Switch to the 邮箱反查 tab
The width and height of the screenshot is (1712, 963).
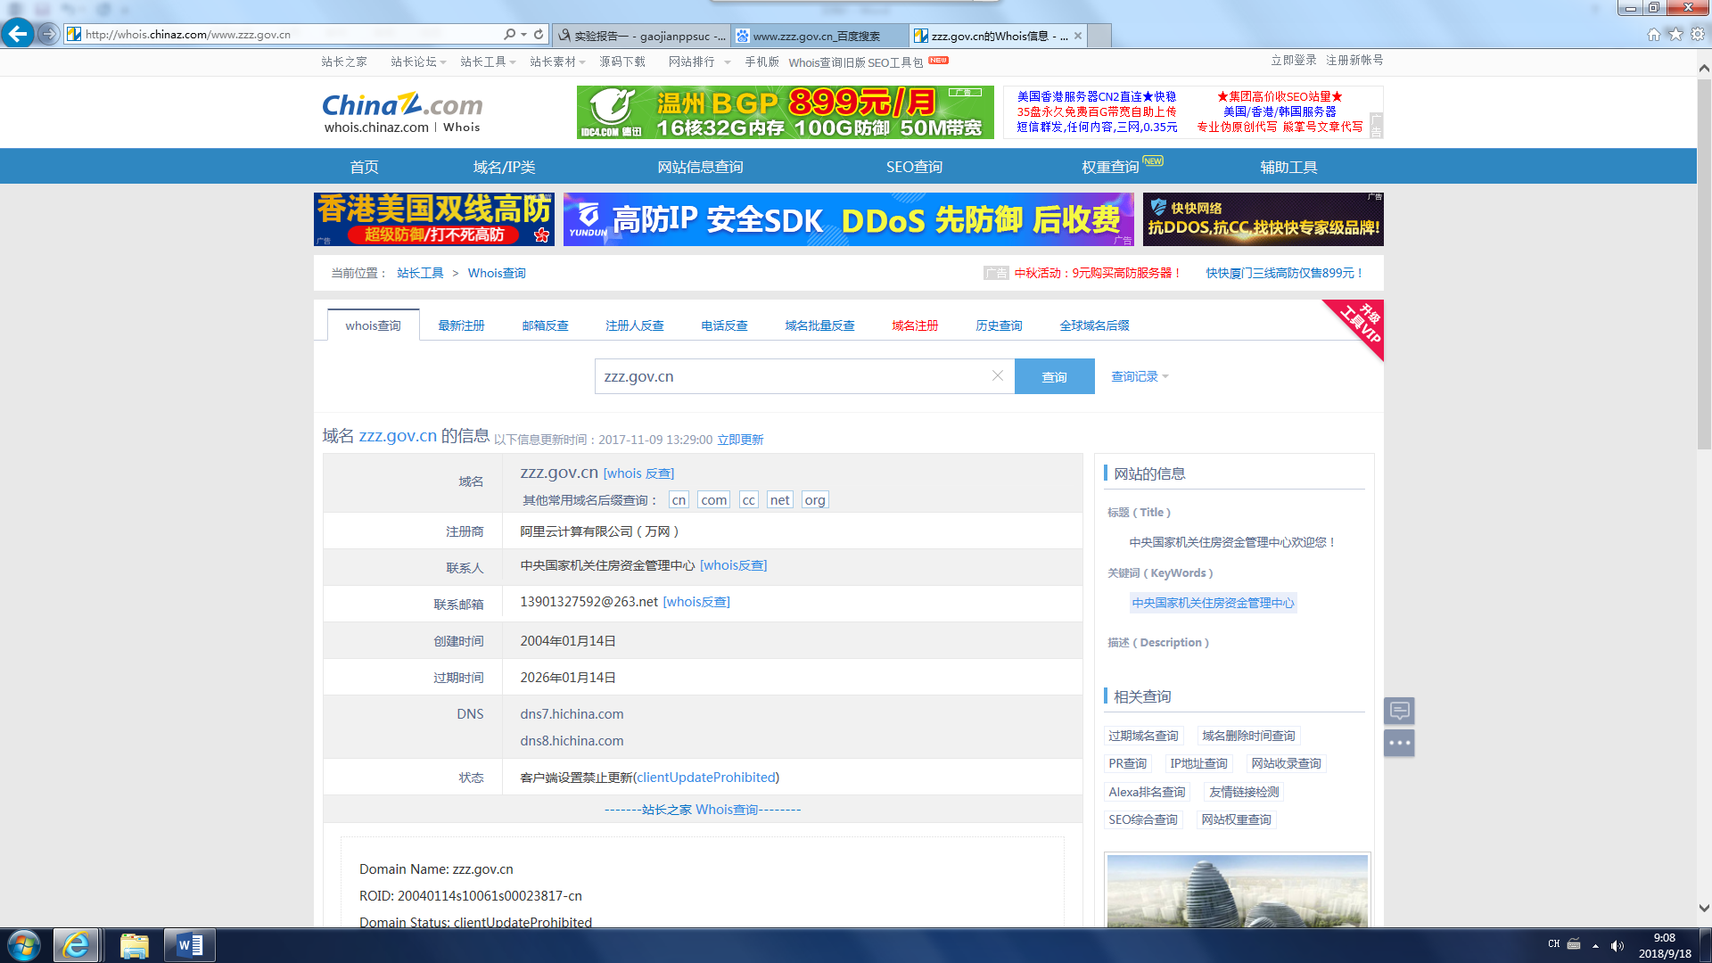(x=545, y=325)
